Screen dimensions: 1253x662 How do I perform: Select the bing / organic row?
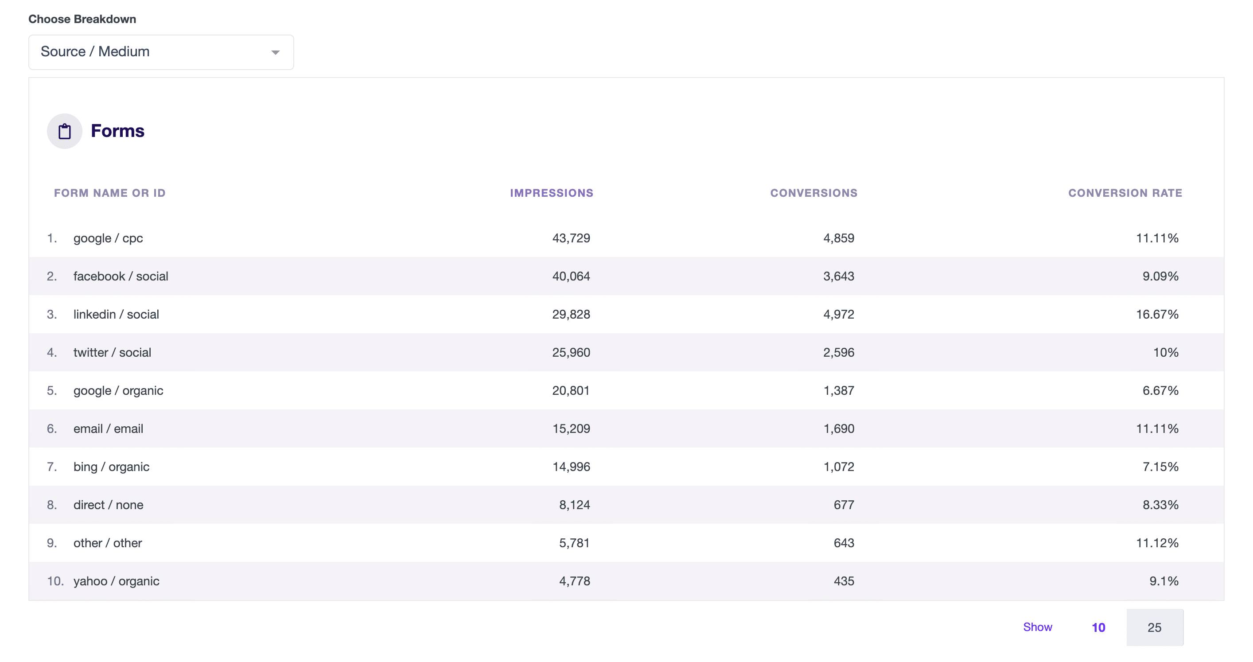click(626, 467)
